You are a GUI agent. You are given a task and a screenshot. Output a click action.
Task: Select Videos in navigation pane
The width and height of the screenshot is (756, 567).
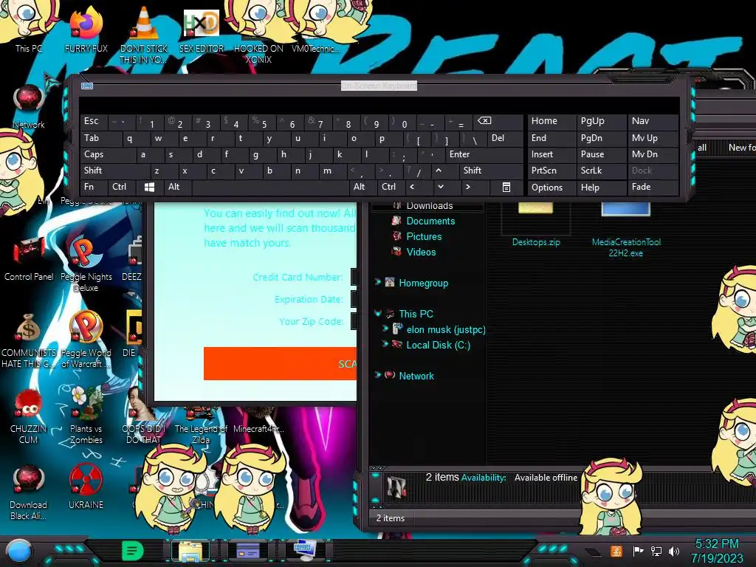tap(421, 252)
